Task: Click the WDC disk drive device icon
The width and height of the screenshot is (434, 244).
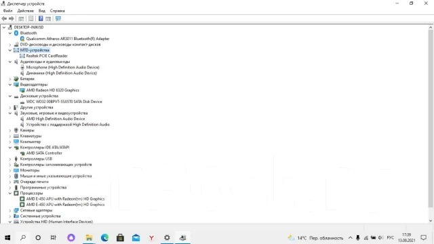Action: click(22, 102)
